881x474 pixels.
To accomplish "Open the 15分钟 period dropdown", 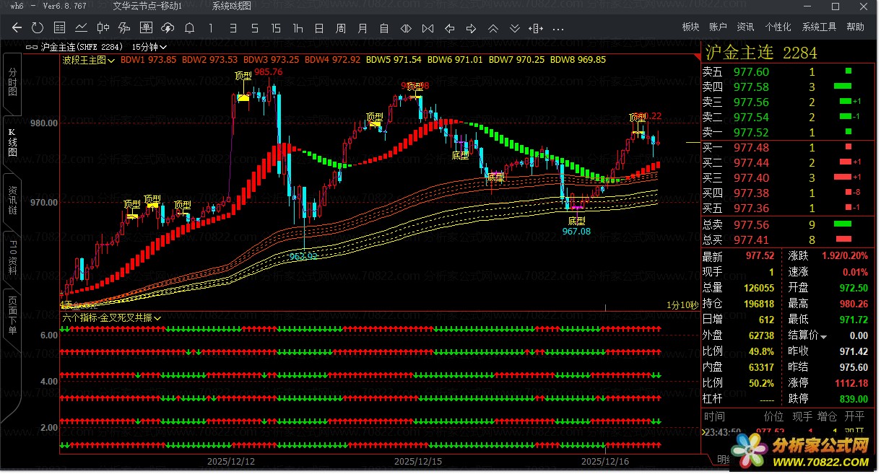I will (x=149, y=47).
